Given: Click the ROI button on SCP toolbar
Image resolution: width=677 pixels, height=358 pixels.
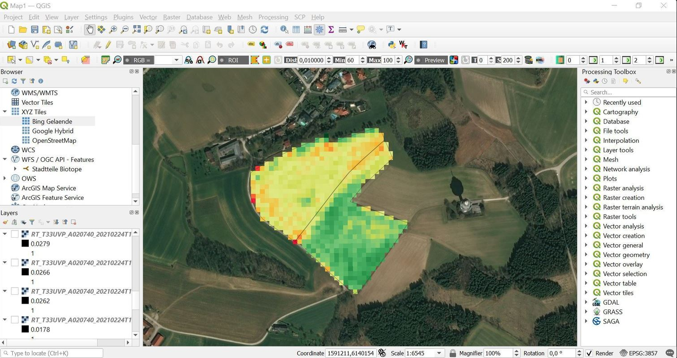Looking at the screenshot, I should (233, 60).
